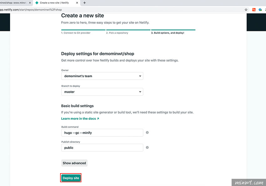This screenshot has height=186, width=266.
Task: Click the Netlify diamond favicon on the tab
Action: [37, 3]
